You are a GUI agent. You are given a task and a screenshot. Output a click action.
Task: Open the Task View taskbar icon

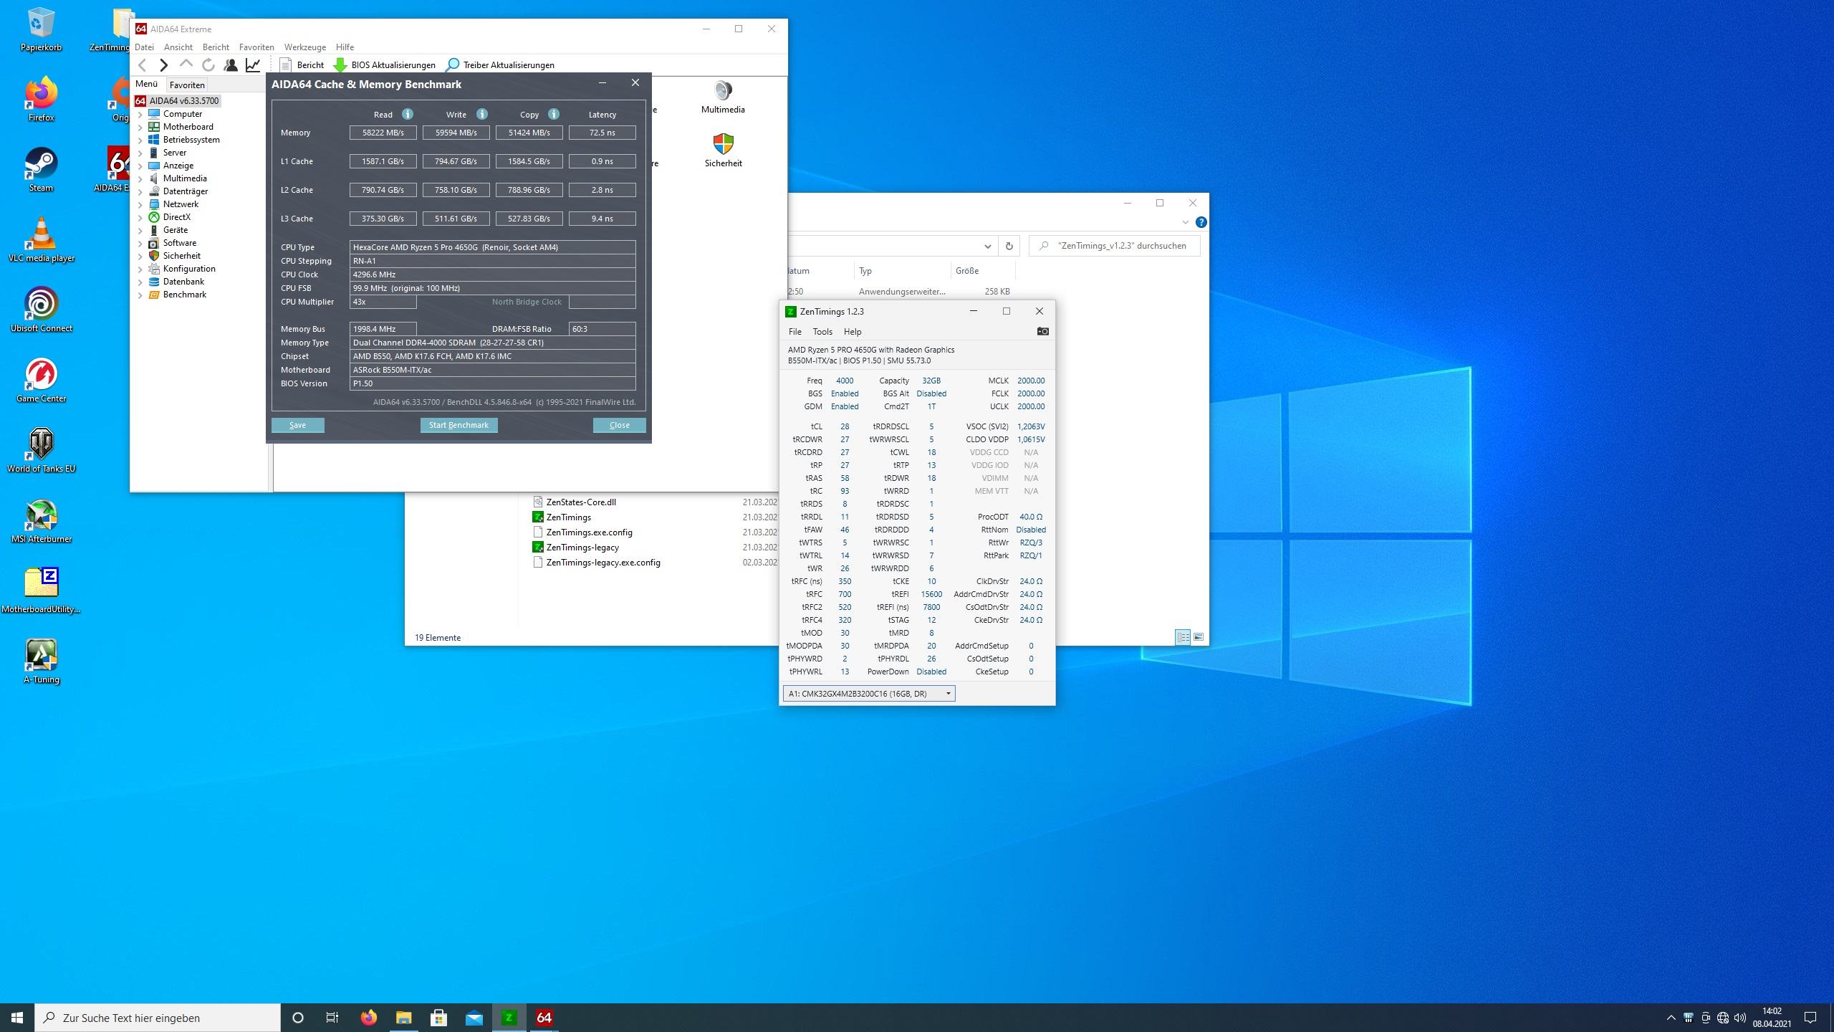click(332, 1018)
